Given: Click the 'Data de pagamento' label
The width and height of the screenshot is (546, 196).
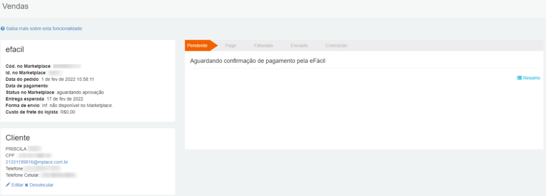Looking at the screenshot, I should click(x=27, y=86).
